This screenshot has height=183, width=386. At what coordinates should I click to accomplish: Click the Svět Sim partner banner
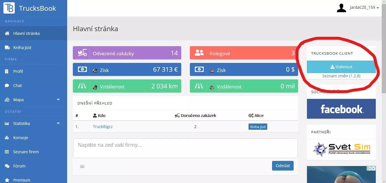[x=341, y=149]
